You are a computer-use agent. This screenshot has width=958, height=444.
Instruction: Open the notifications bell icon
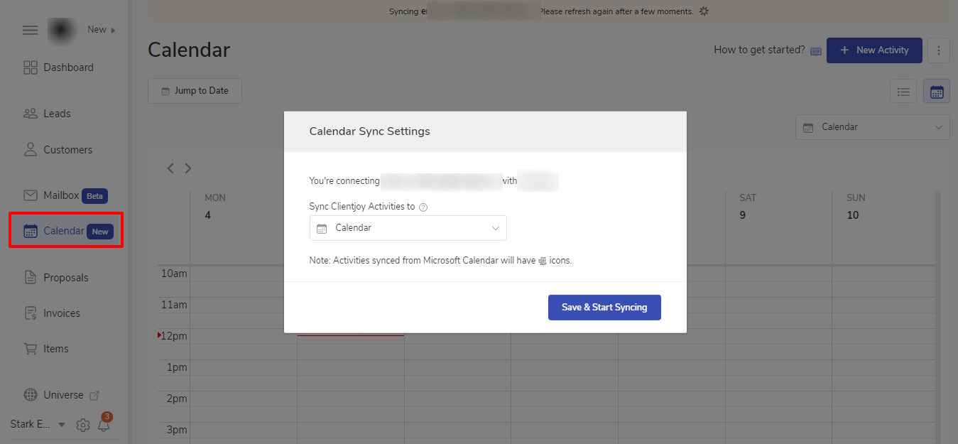coord(104,425)
